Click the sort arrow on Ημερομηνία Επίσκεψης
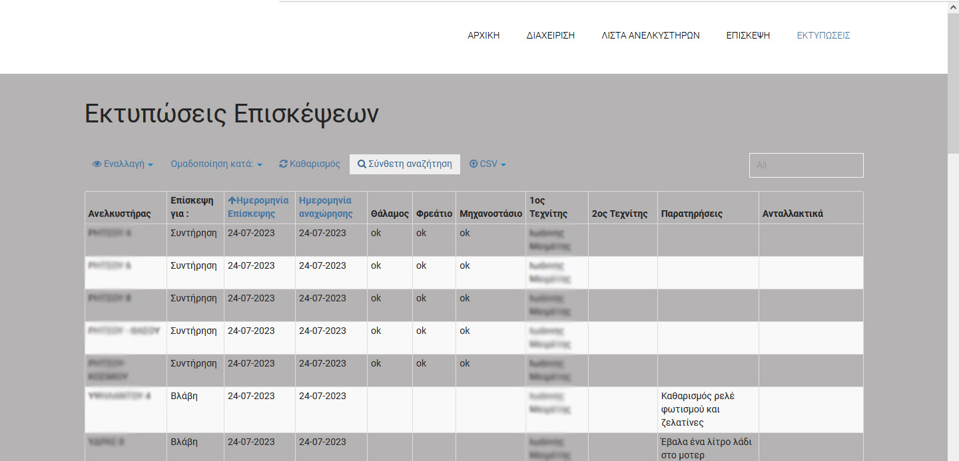Viewport: 959px width, 461px height. (232, 200)
